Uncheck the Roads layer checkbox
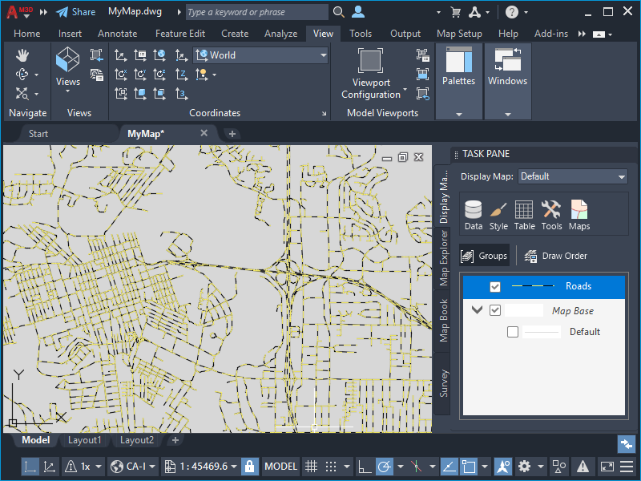Screen dimensions: 641x481 click(495, 287)
